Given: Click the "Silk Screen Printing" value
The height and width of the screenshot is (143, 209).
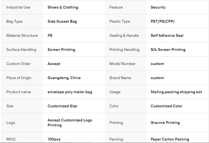Looking at the screenshot, I should [x=168, y=50].
